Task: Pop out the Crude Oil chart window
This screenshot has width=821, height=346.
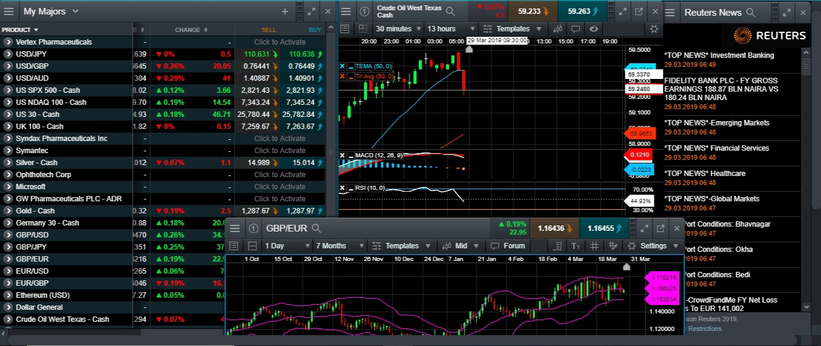Action: (639, 11)
